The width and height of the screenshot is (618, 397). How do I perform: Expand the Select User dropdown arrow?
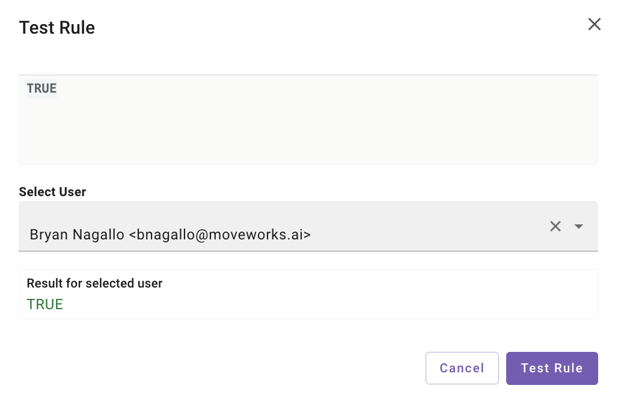click(578, 226)
